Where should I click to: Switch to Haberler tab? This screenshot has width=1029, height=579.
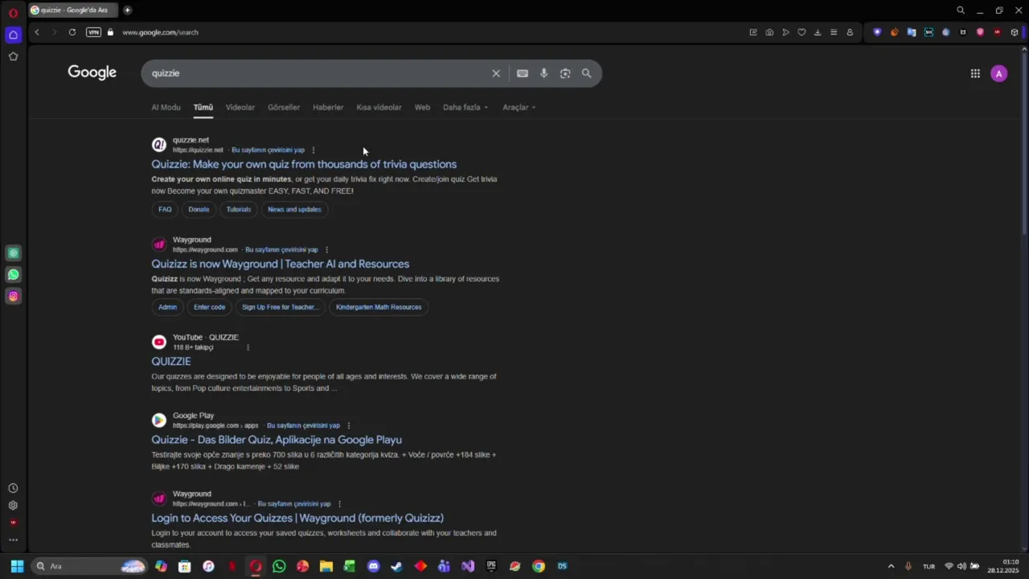click(x=328, y=107)
